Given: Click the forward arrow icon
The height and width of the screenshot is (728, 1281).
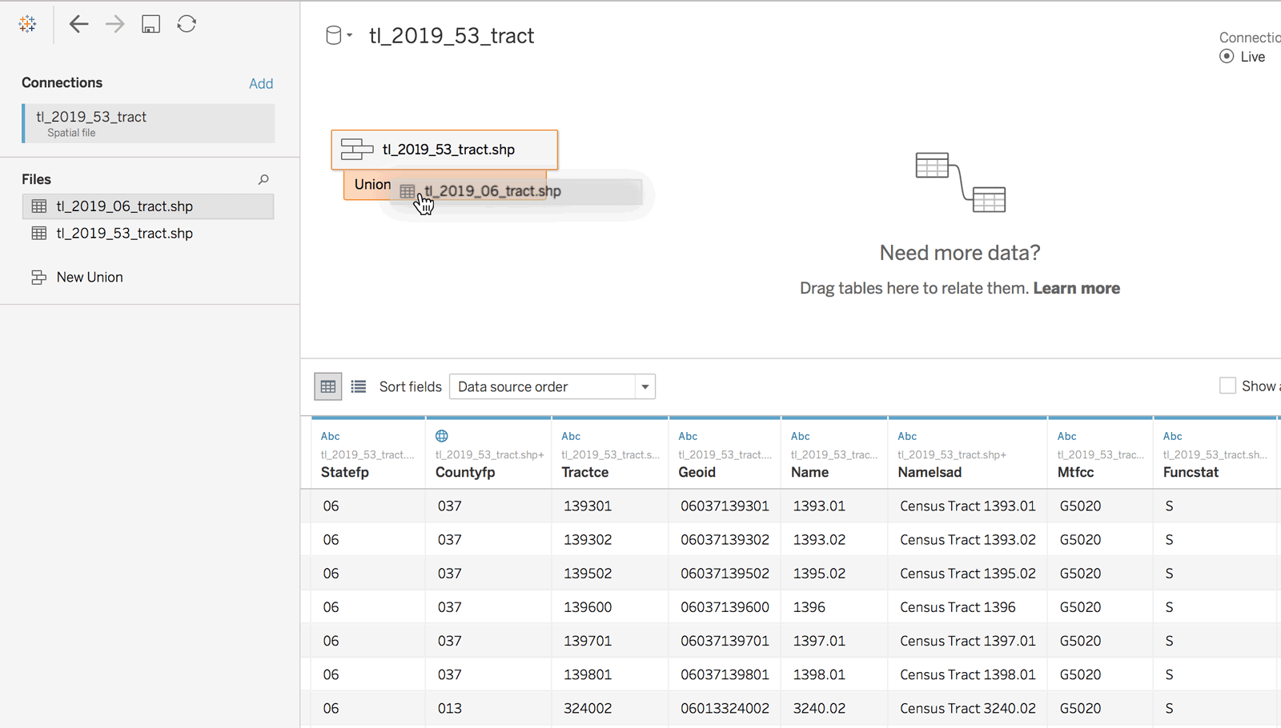Looking at the screenshot, I should 114,24.
